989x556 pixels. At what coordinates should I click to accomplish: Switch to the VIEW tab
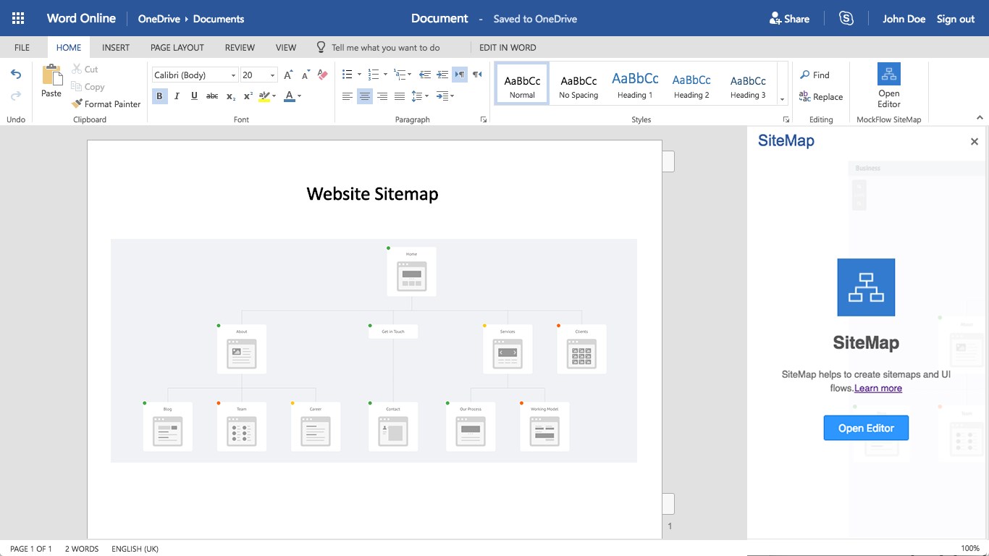point(286,48)
